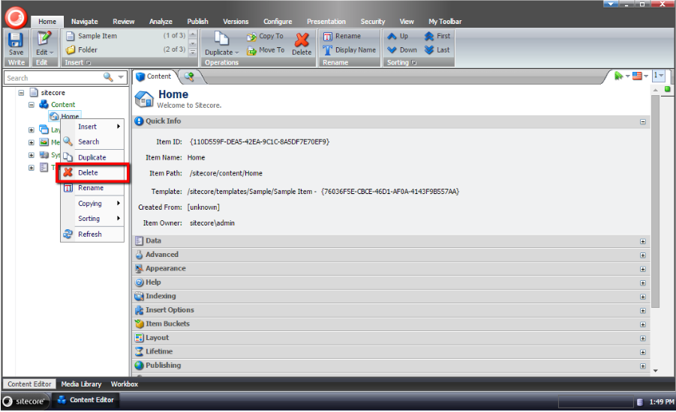Collapse the Content tree node
Screen dimensions: 676x412
tap(32, 105)
